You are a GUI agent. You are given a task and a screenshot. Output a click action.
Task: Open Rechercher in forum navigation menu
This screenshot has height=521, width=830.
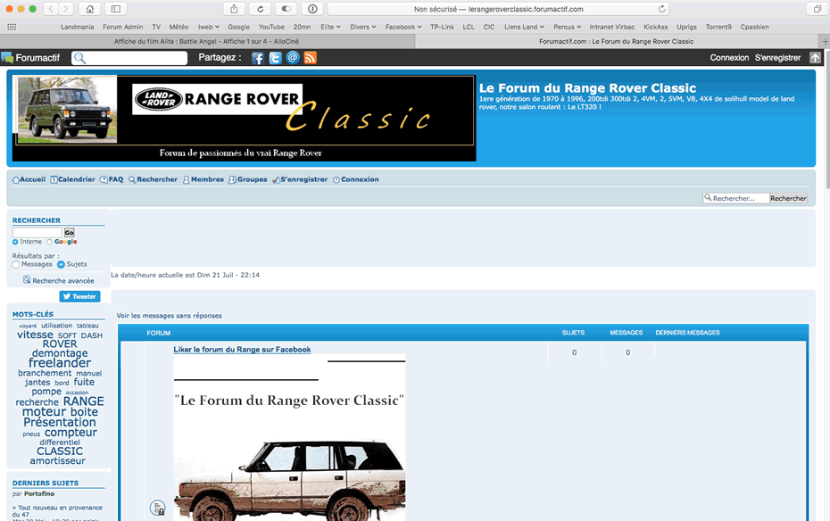pyautogui.click(x=153, y=179)
